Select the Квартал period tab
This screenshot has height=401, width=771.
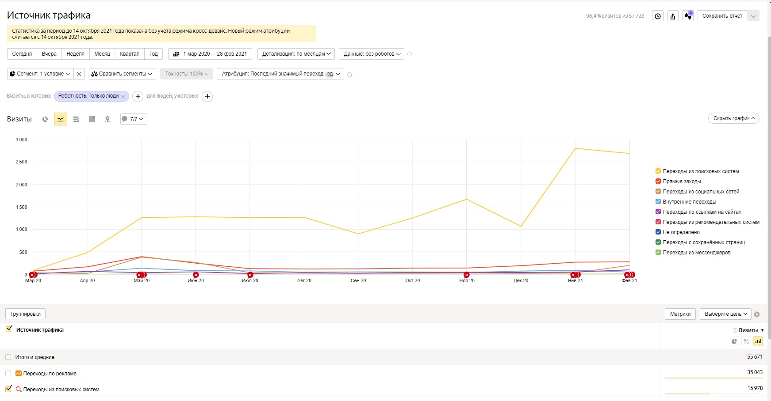(x=130, y=54)
